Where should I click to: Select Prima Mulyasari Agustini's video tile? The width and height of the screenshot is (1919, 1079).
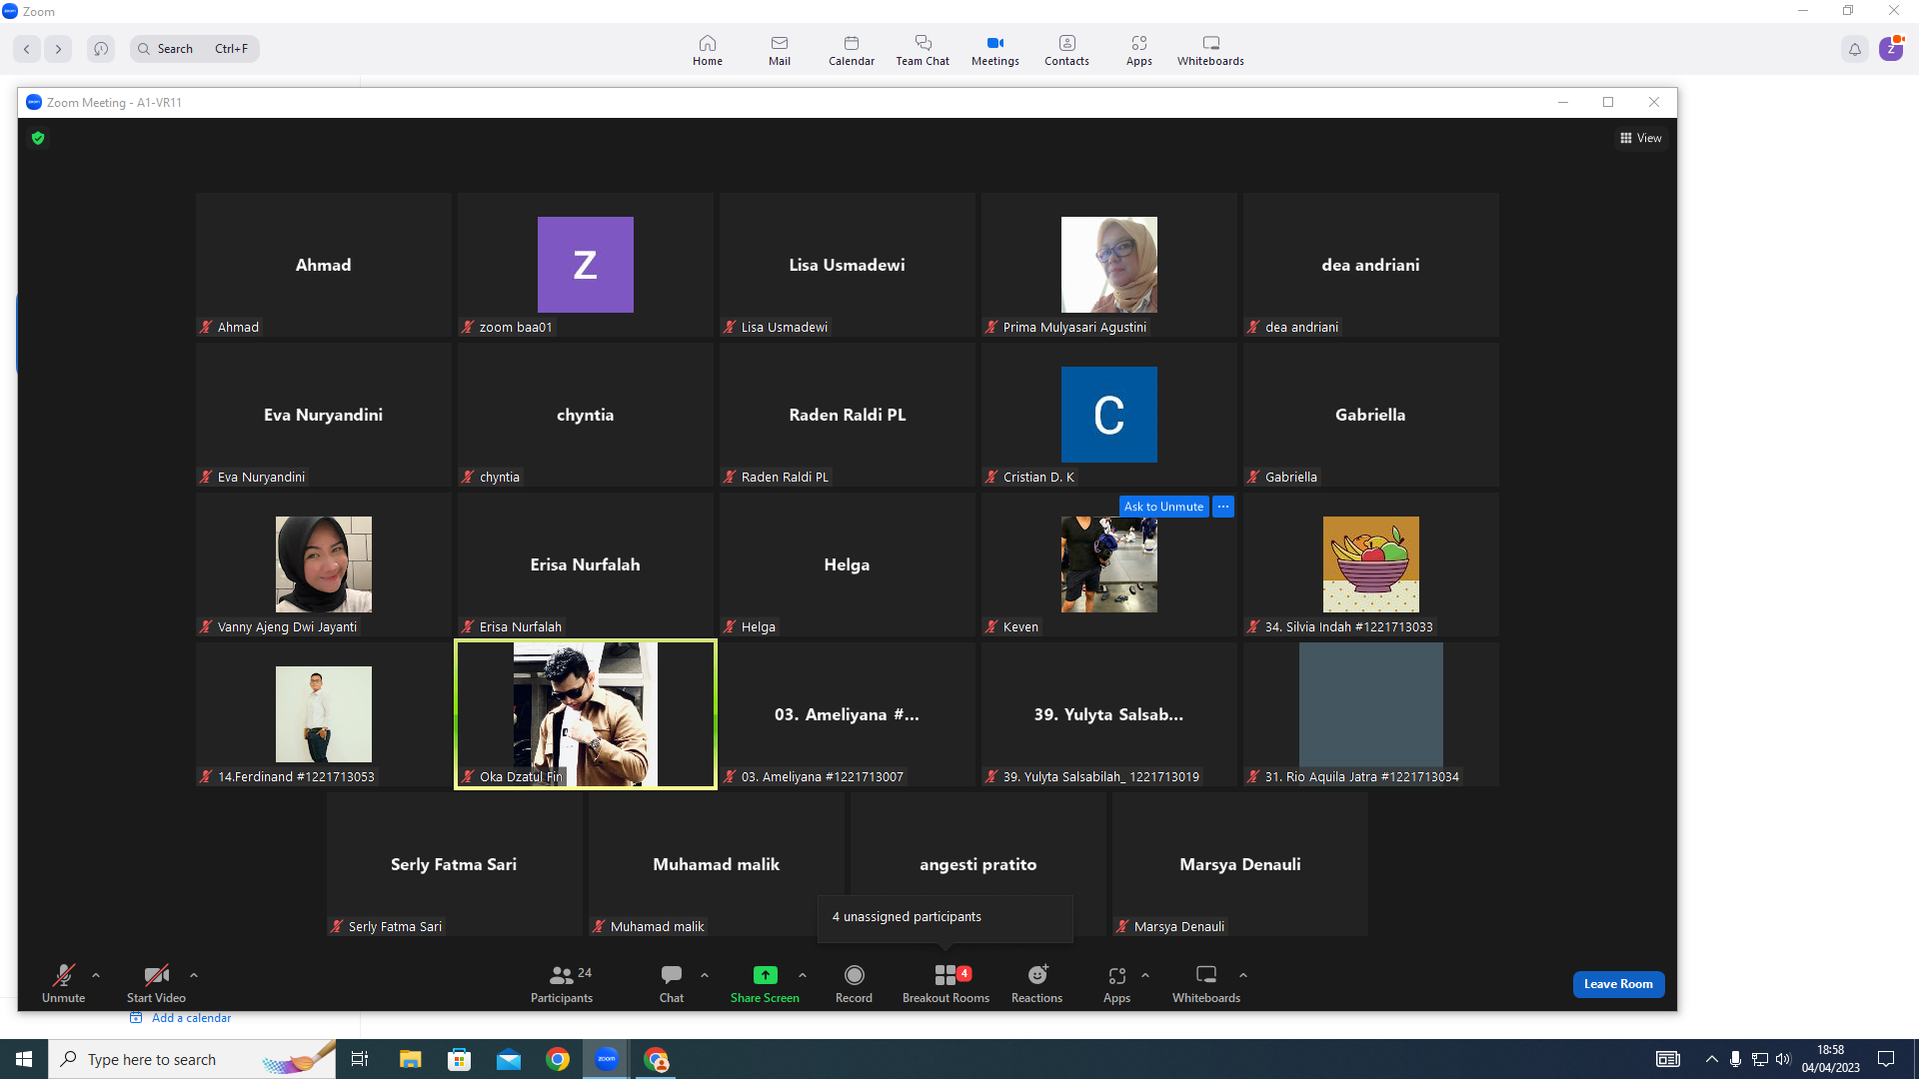(x=1109, y=265)
